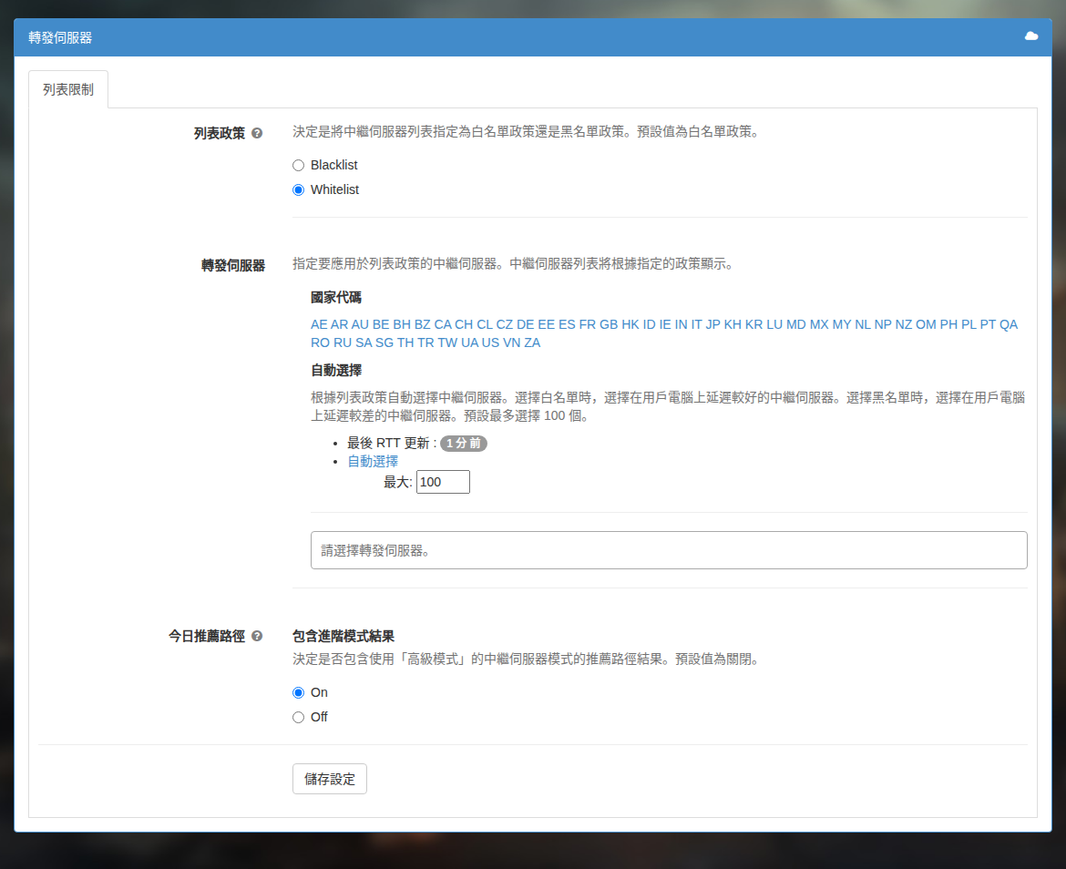Select the DE country code
This screenshot has height=869, width=1066.
click(x=526, y=324)
